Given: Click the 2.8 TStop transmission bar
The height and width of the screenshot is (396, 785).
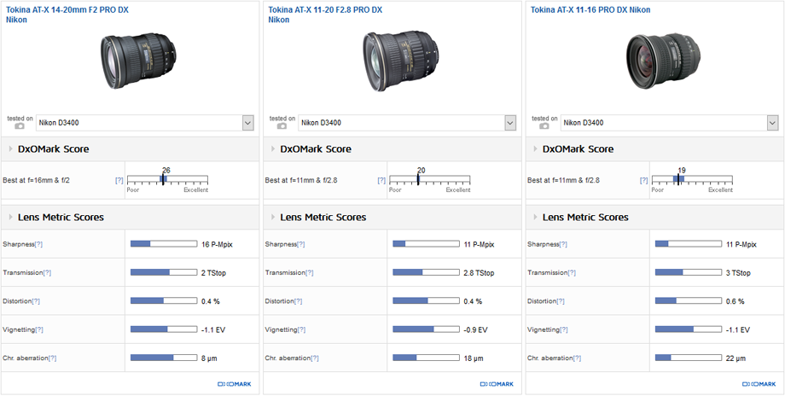Looking at the screenshot, I should click(x=426, y=272).
